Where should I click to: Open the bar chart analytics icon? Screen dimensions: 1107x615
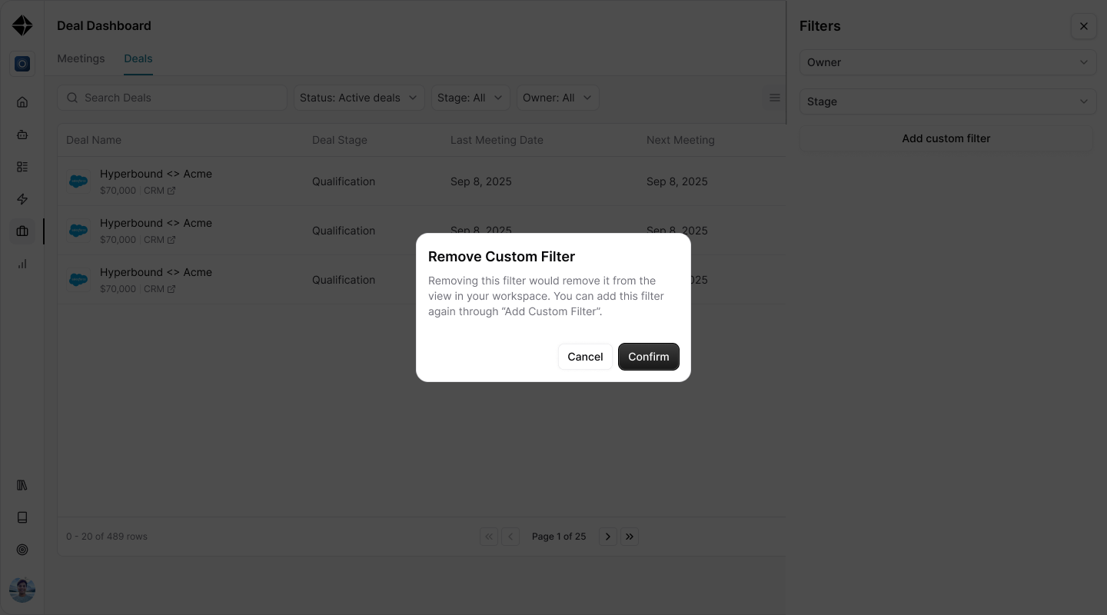click(x=22, y=264)
